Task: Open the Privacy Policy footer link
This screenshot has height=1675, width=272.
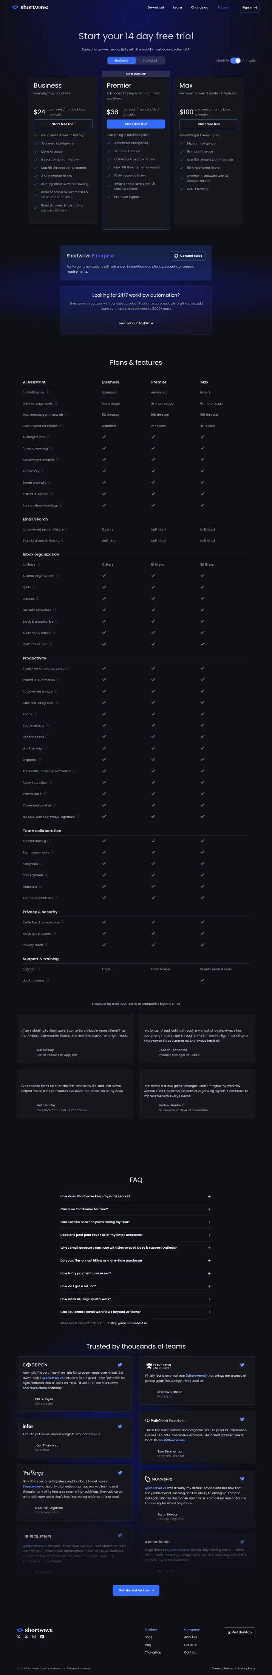Action: (x=247, y=1669)
